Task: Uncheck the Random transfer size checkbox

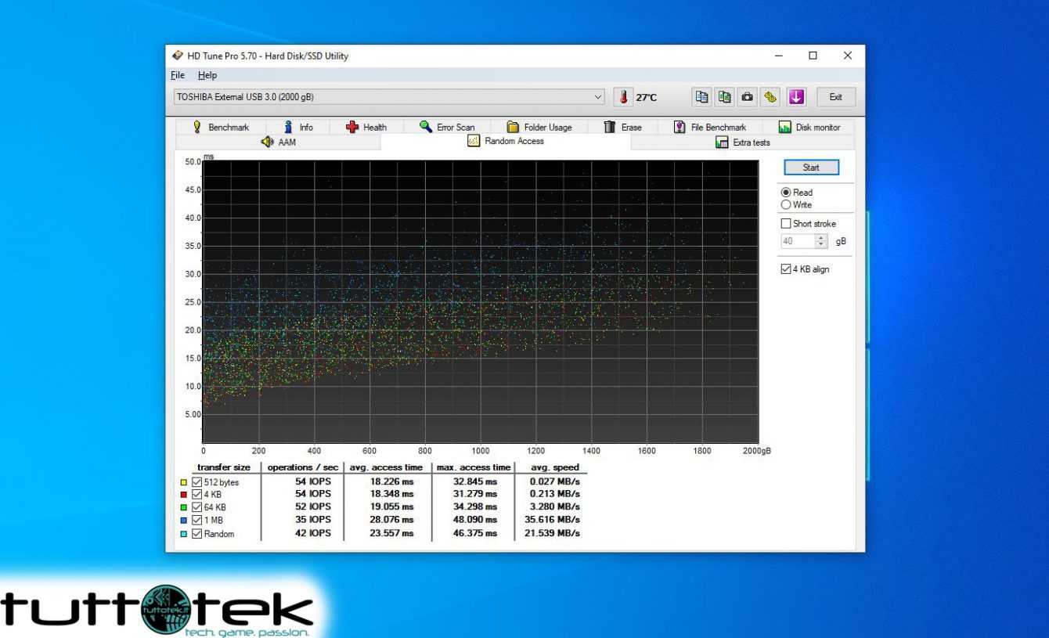Action: tap(197, 534)
